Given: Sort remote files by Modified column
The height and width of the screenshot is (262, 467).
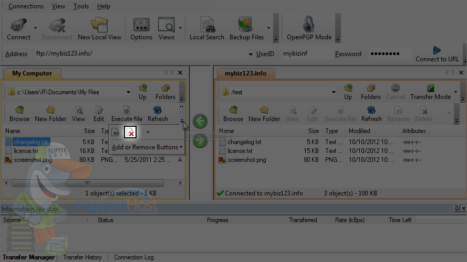Looking at the screenshot, I should point(372,131).
